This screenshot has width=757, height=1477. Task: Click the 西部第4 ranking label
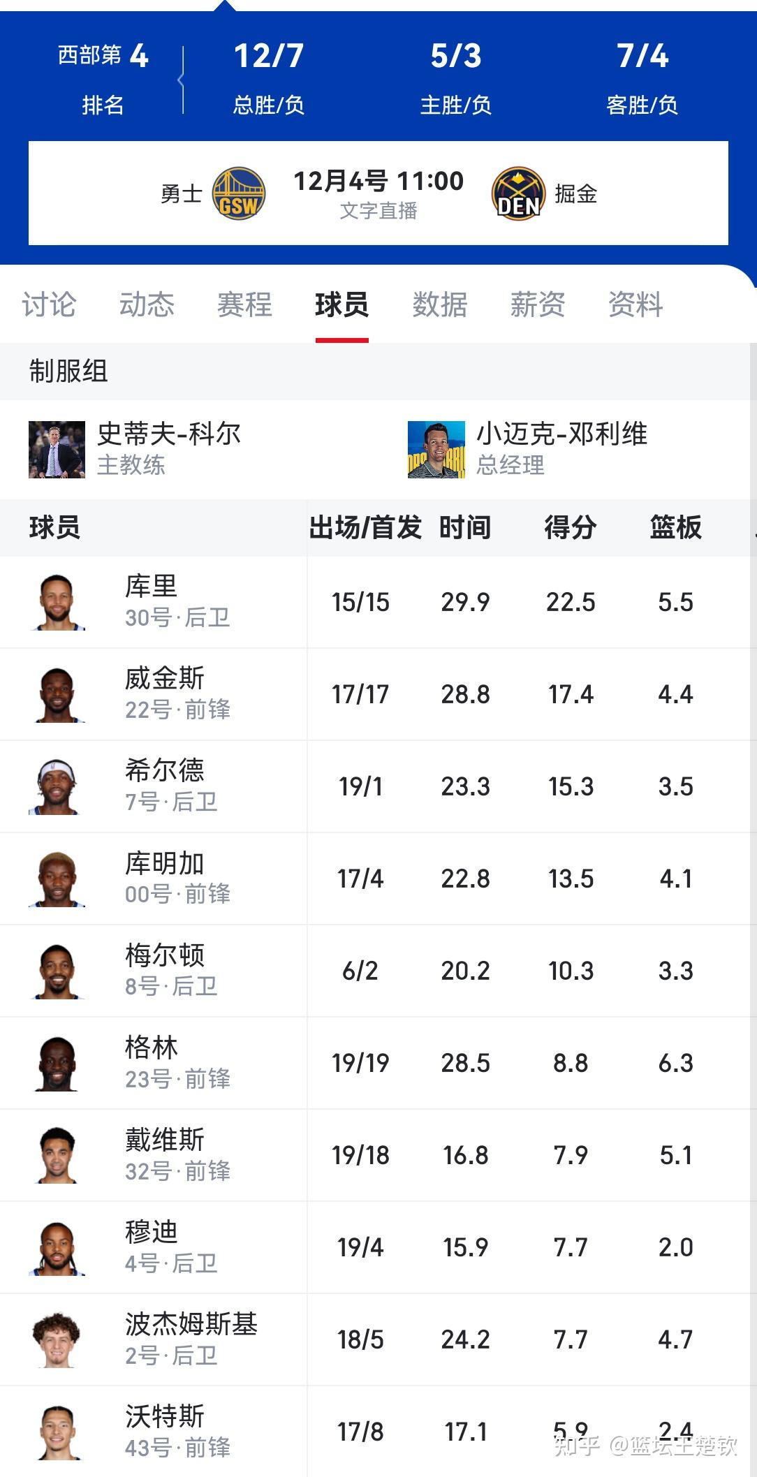tap(102, 57)
